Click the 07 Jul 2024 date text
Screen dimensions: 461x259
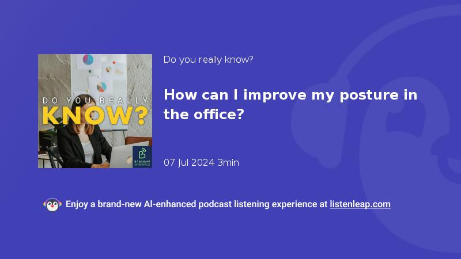tap(189, 162)
